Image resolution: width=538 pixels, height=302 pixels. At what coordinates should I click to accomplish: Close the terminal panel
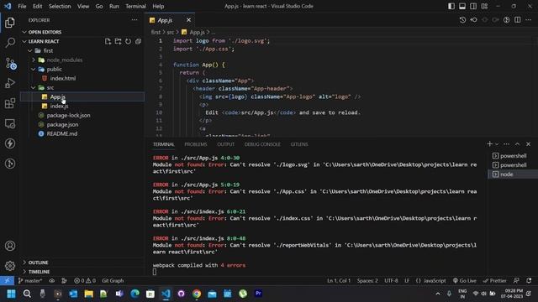tap(529, 144)
